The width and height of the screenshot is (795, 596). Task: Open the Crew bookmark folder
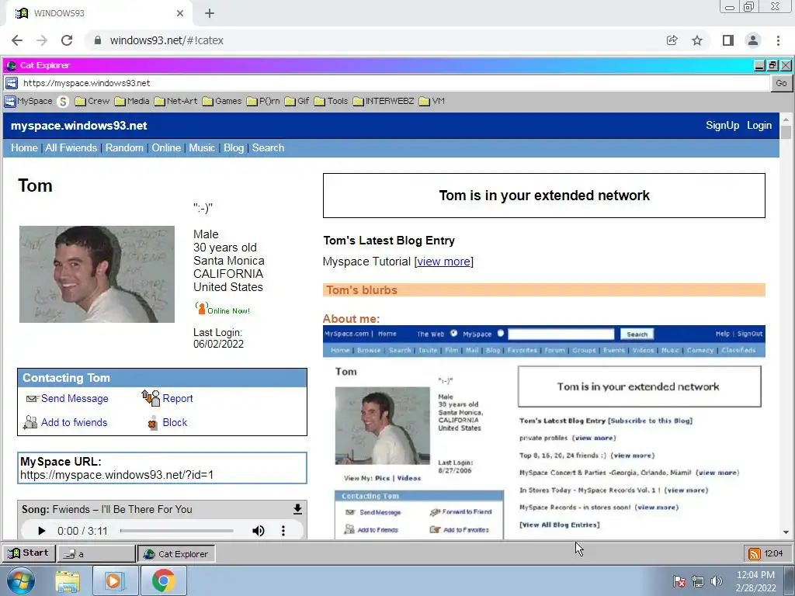point(92,102)
